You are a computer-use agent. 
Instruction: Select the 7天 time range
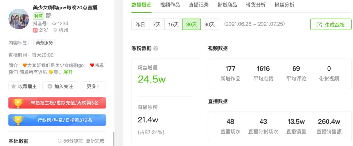pyautogui.click(x=157, y=25)
